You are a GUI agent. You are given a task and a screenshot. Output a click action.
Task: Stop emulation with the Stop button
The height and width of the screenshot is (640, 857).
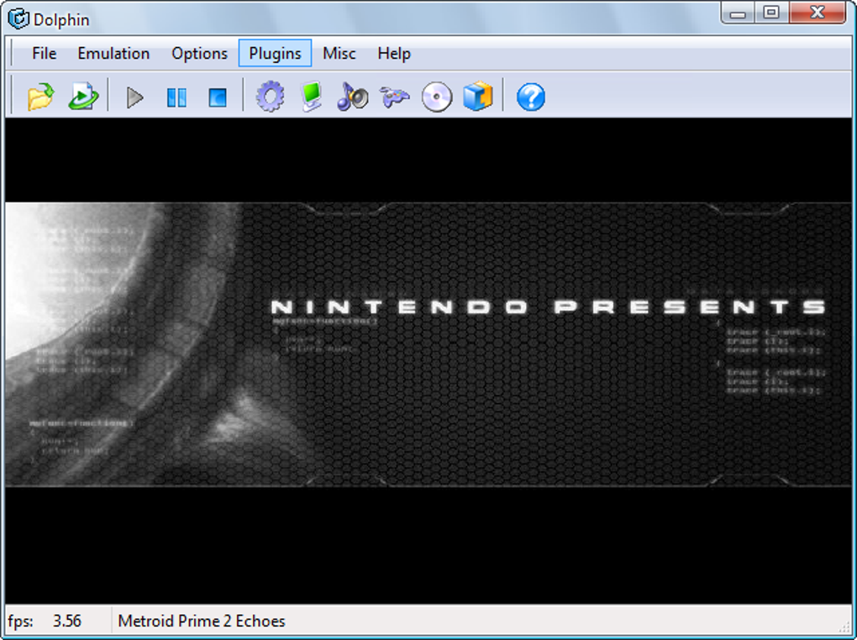click(218, 97)
